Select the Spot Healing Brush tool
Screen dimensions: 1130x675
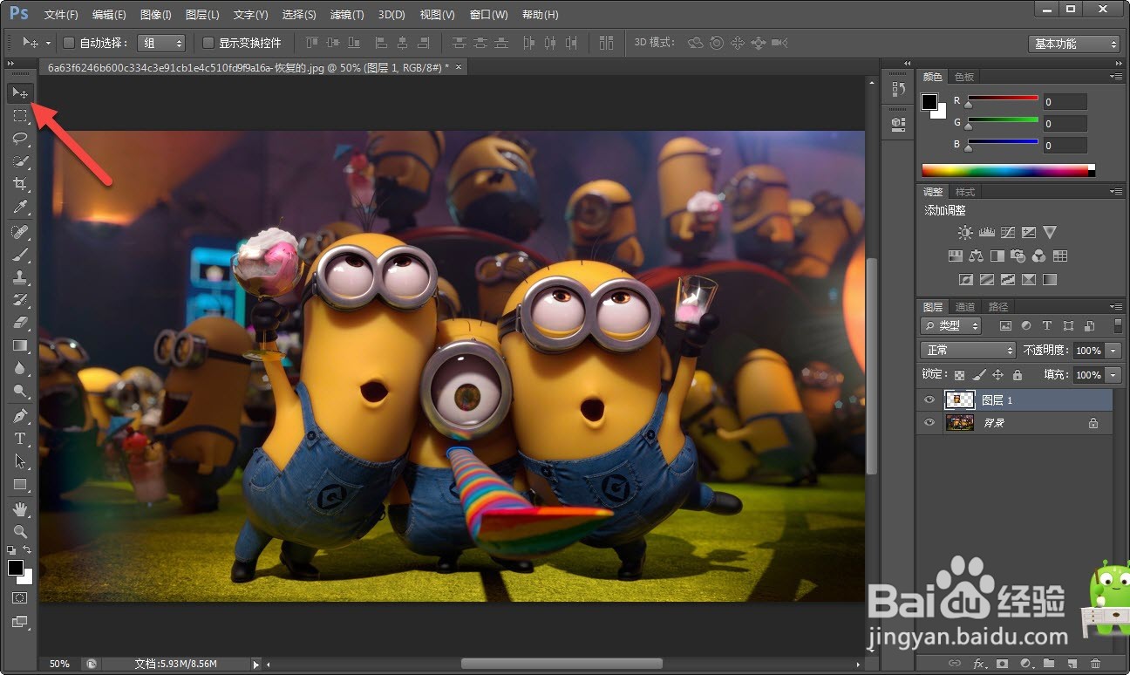coord(20,232)
